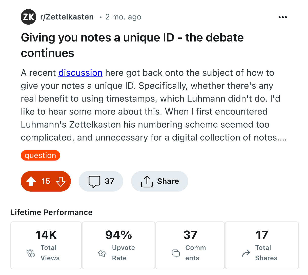Click the Share button to share the post
Screen dimensions: 308x275
[x=159, y=181]
